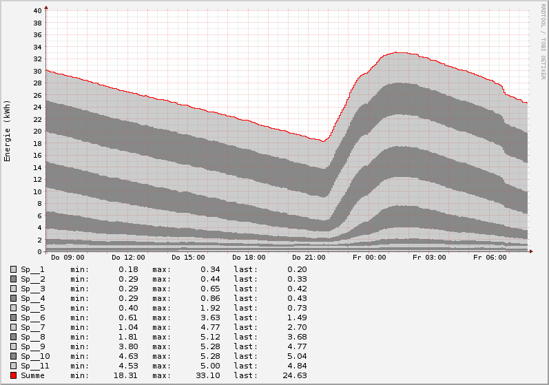Click the 'Do 09:00' x-axis time label
Image resolution: width=549 pixels, height=385 pixels.
(x=68, y=258)
